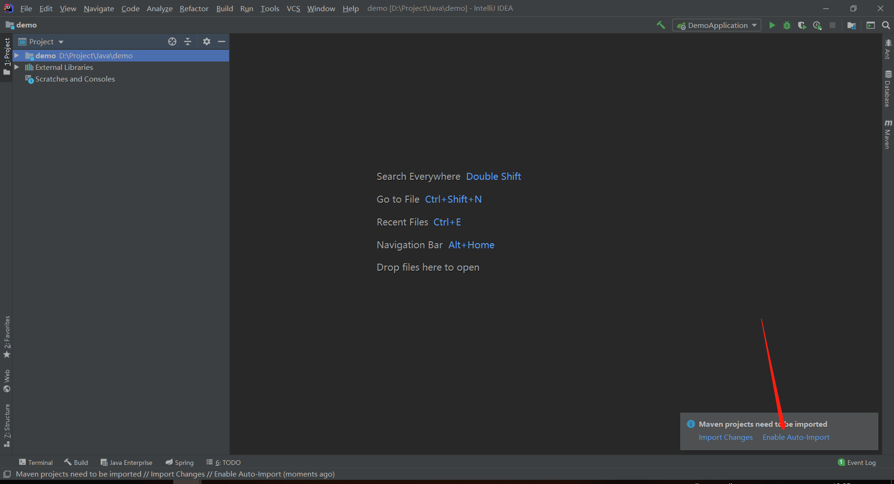Image resolution: width=894 pixels, height=484 pixels.
Task: Open the Build tool window
Action: click(76, 463)
